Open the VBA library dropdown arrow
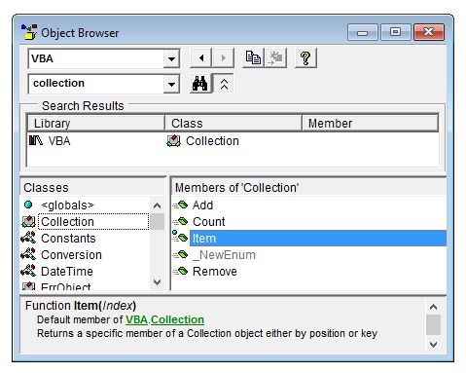 (x=171, y=58)
